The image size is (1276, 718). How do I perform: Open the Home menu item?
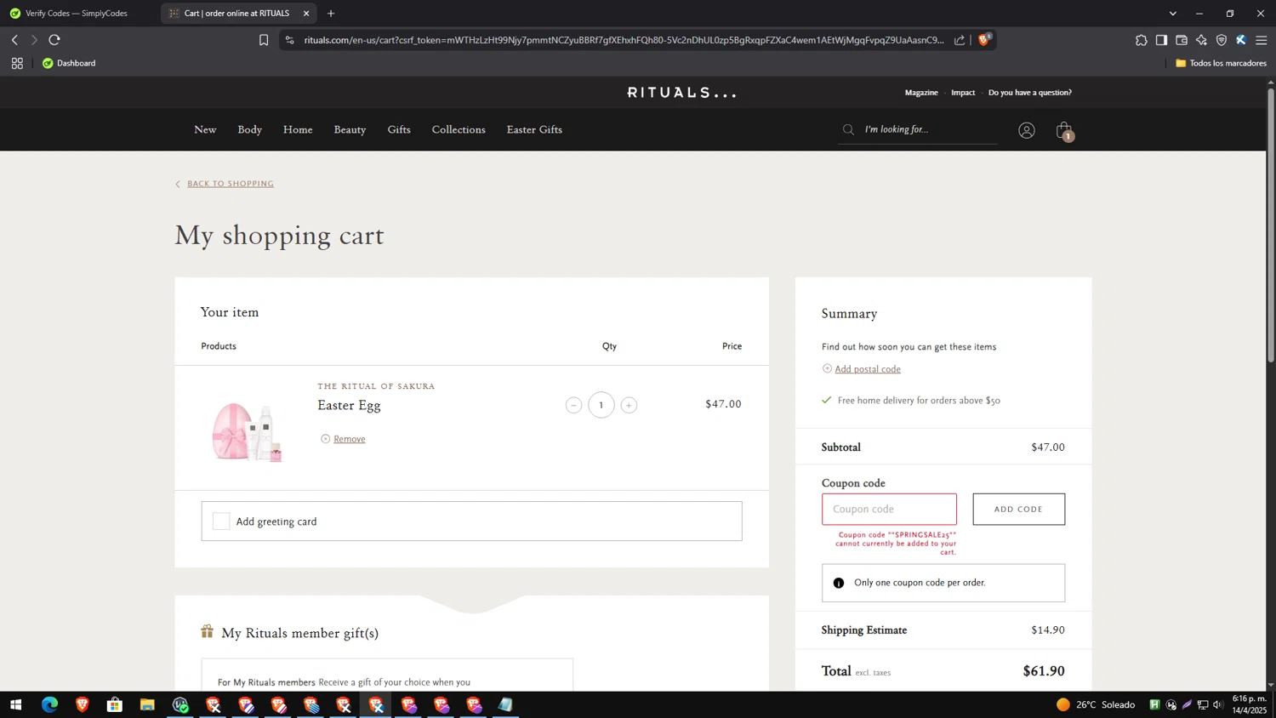click(x=298, y=129)
